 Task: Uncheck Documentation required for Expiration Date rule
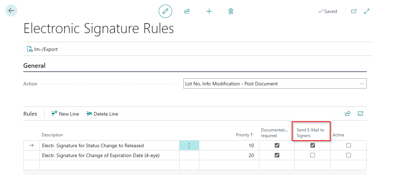[x=277, y=155]
